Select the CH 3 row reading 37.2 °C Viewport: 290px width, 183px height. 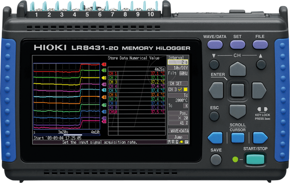[136, 82]
